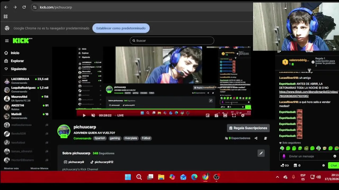The width and height of the screenshot is (339, 190).
Task: Open the pichuucarp912 TikTok link
Action: tap(102, 162)
